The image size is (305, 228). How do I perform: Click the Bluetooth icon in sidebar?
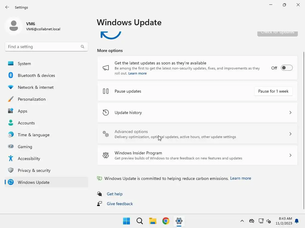tap(11, 75)
